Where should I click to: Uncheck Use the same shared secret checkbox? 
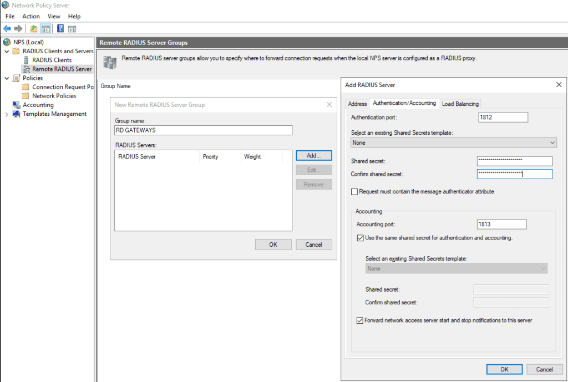click(x=360, y=238)
